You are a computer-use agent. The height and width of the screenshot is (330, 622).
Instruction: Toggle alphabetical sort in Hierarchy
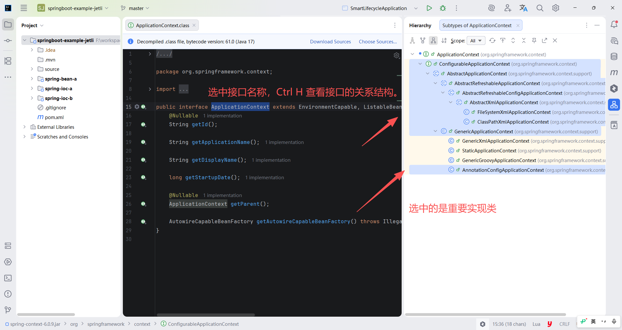(x=444, y=40)
